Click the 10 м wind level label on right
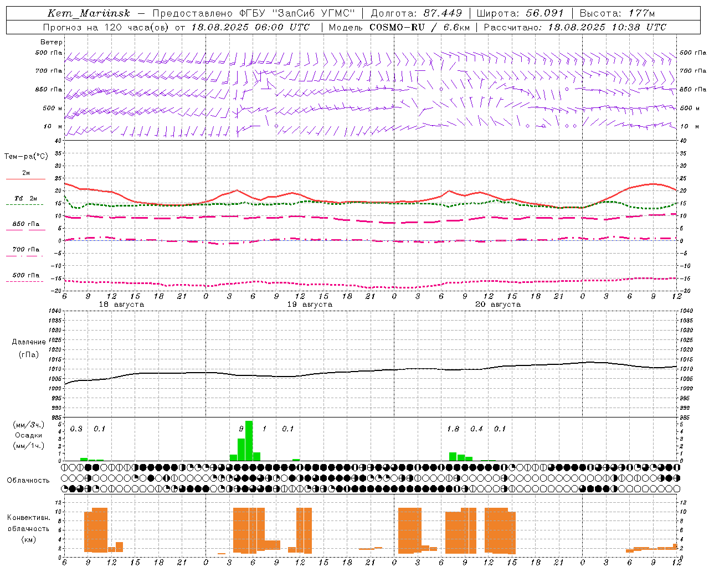 click(x=689, y=127)
